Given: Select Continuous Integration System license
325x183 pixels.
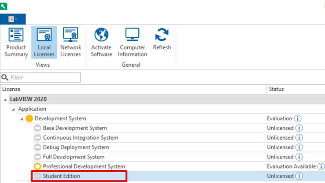Looking at the screenshot, I should pos(80,138).
